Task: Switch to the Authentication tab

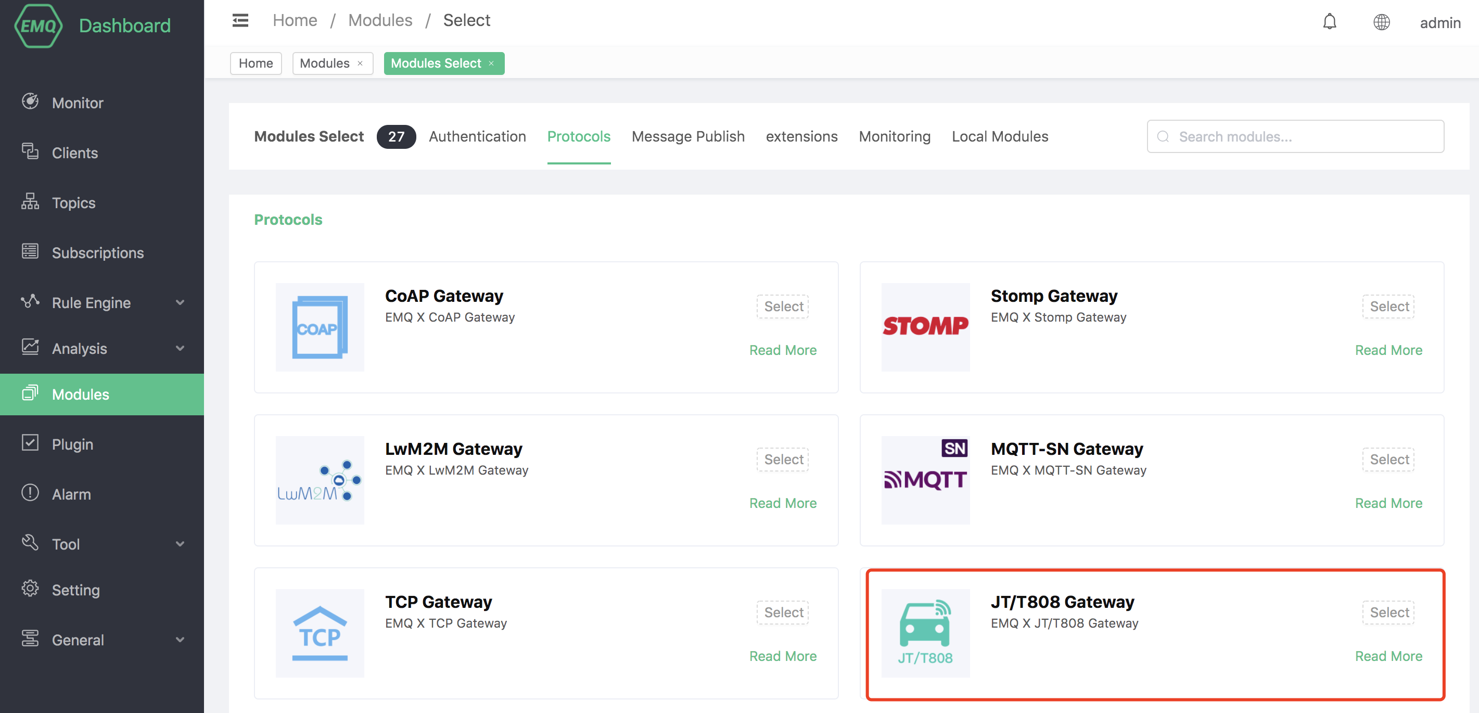Action: coord(477,137)
